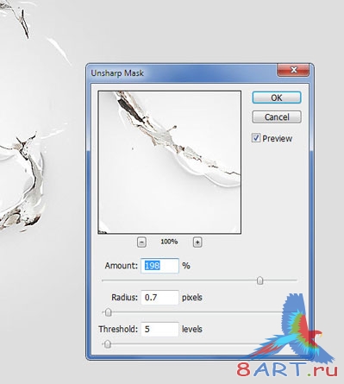Toggle the Preview checkbox
Image resolution: width=344 pixels, height=384 pixels.
click(x=256, y=138)
